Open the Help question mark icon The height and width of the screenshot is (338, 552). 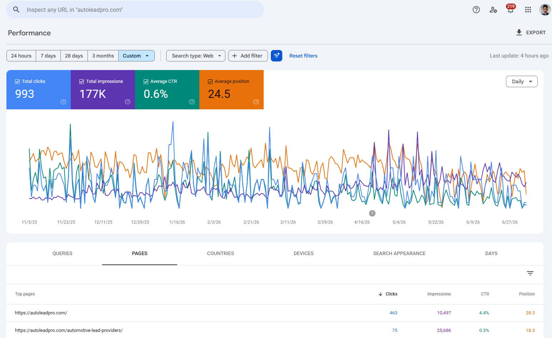[476, 10]
